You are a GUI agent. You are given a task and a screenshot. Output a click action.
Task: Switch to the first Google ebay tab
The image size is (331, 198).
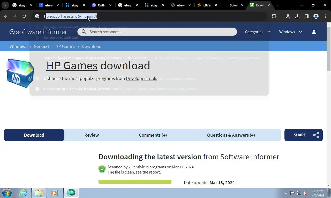[23, 5]
